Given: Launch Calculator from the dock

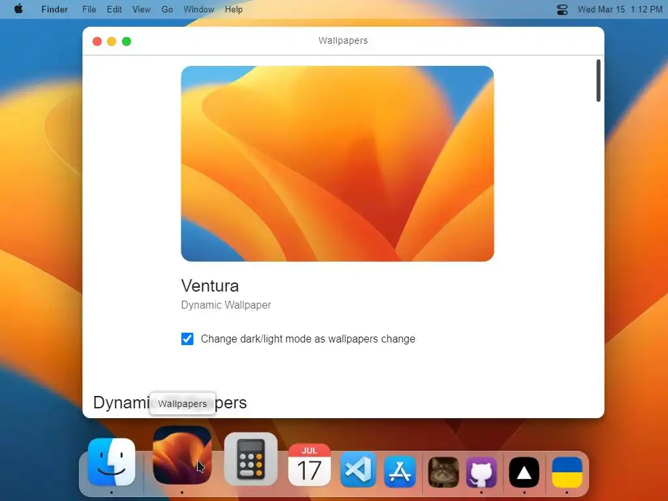Looking at the screenshot, I should pyautogui.click(x=251, y=459).
